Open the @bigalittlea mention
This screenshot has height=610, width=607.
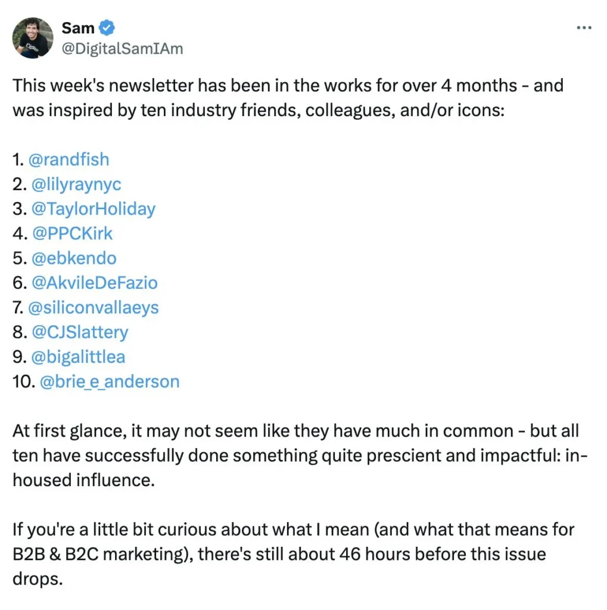pos(77,357)
